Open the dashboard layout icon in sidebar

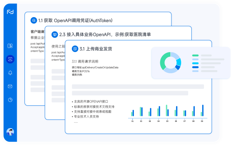(10, 46)
